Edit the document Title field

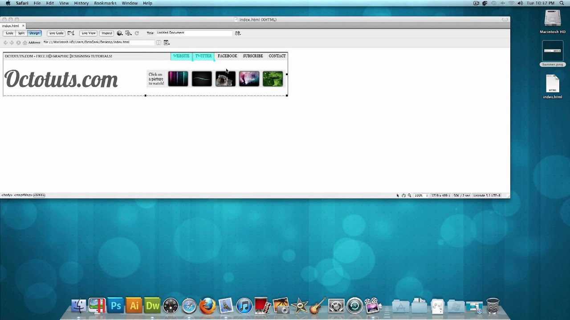194,33
